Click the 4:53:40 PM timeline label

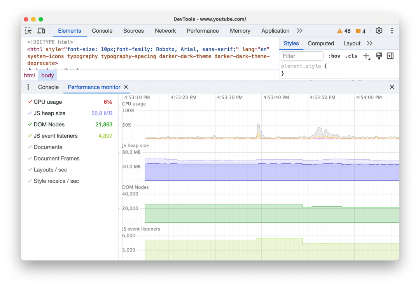(x=276, y=98)
